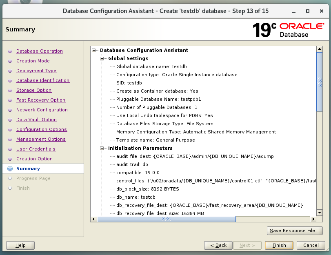Click the summary panel's scroll-up arrow
Image resolution: width=331 pixels, height=255 pixels.
(x=320, y=49)
